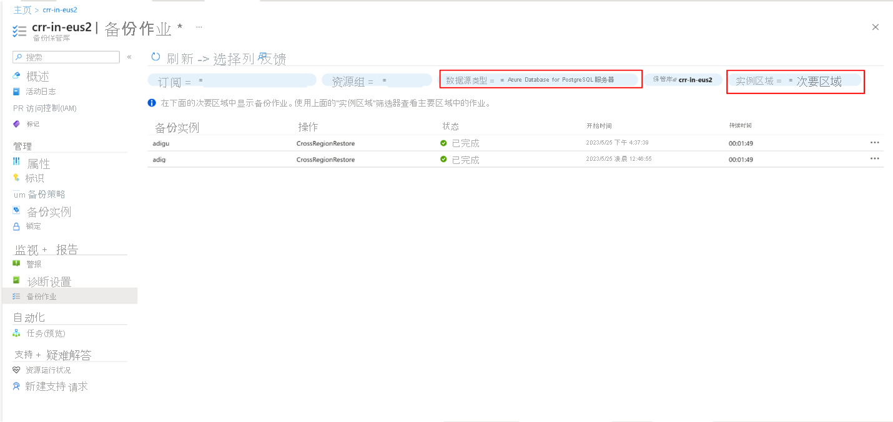Sort by Start time (开始时间) column header
Screen dimensions: 893x422
599,126
